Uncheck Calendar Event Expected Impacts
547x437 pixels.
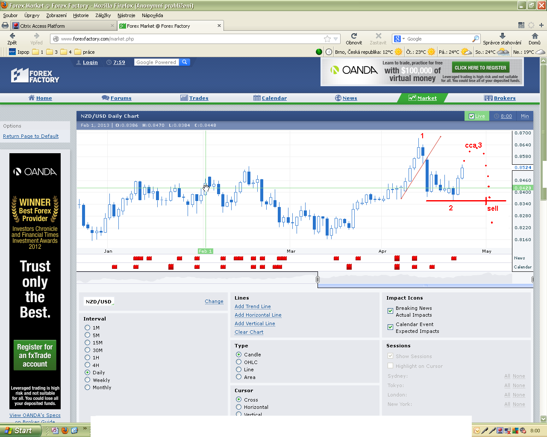390,327
